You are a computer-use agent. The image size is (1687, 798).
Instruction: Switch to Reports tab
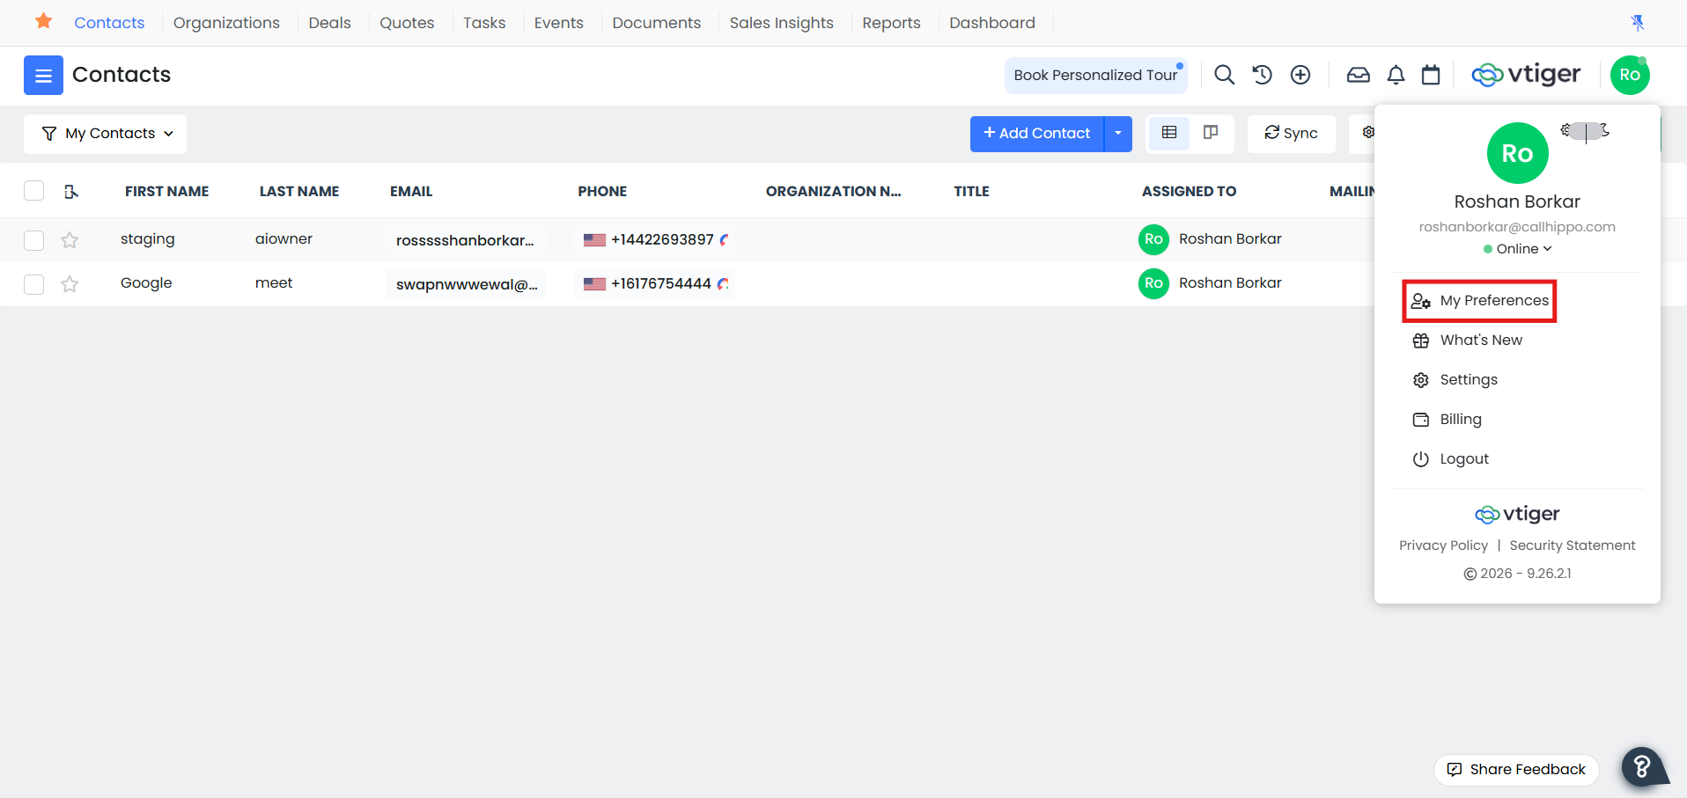[x=891, y=23]
